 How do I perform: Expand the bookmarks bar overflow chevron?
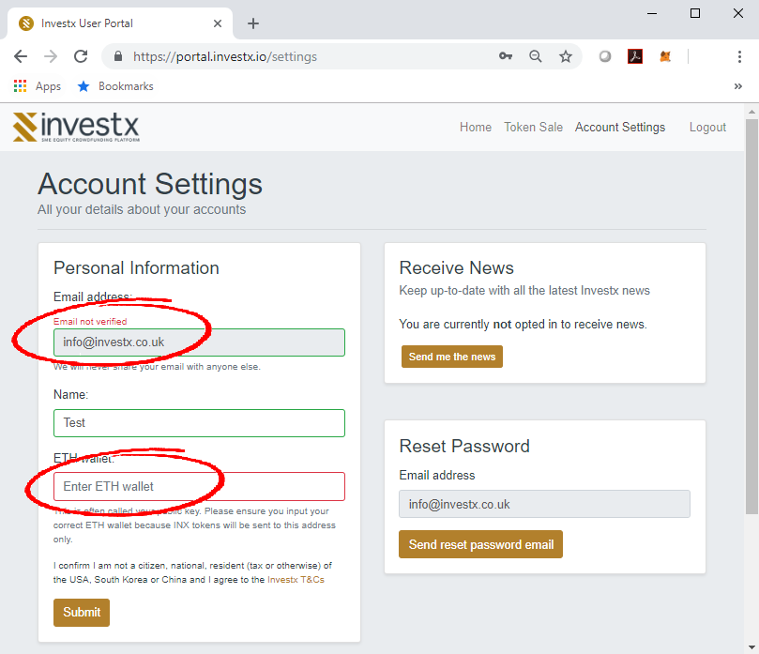(738, 86)
